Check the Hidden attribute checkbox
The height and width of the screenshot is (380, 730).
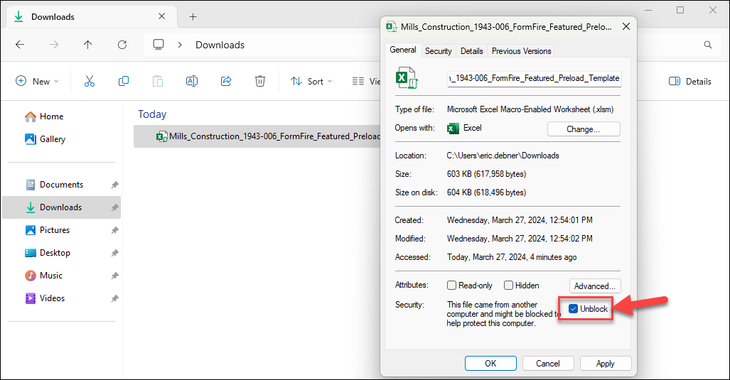pyautogui.click(x=508, y=286)
